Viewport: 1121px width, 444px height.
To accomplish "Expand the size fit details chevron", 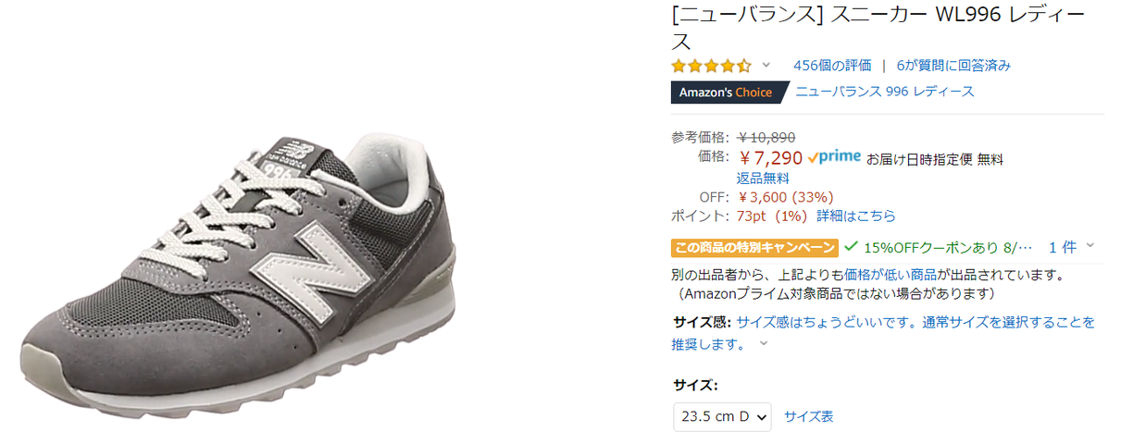I will [764, 343].
